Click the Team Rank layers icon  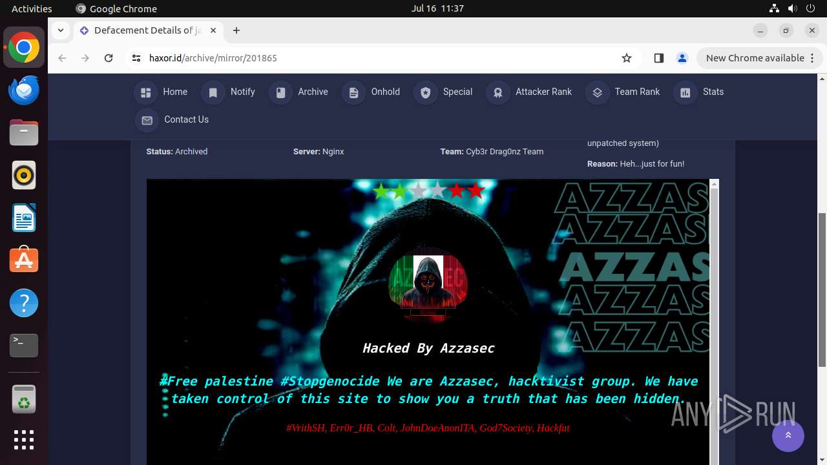point(597,92)
